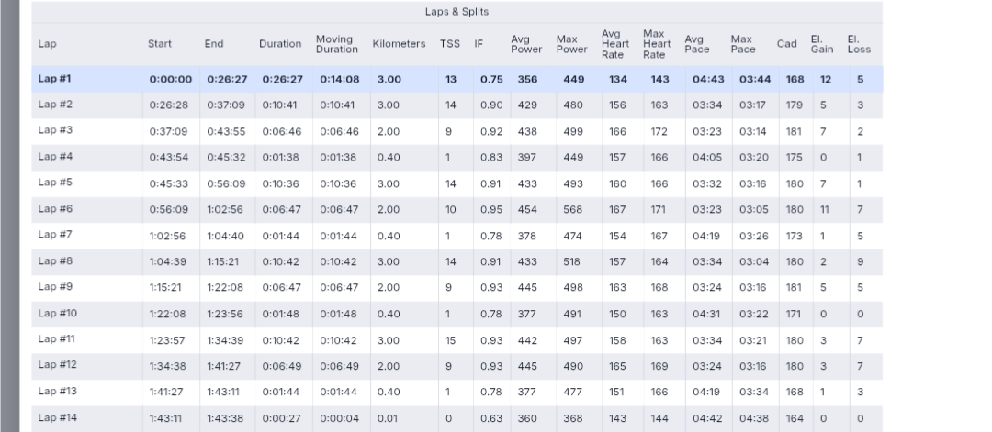Screen dimensions: 992x432
Task: Click the Moving Duration column header
Action: tap(336, 44)
